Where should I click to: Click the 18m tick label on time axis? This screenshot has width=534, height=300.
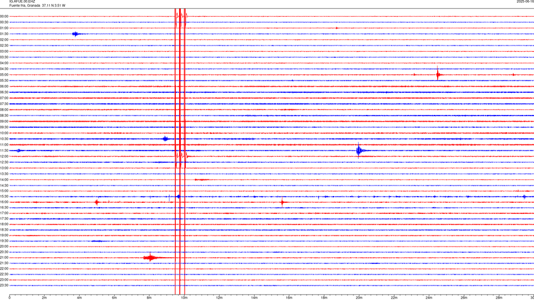pos(324,298)
